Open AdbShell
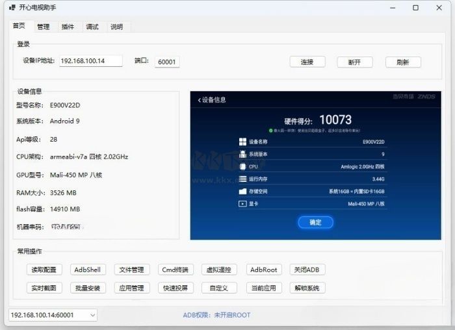The height and width of the screenshot is (330, 455). pyautogui.click(x=88, y=270)
